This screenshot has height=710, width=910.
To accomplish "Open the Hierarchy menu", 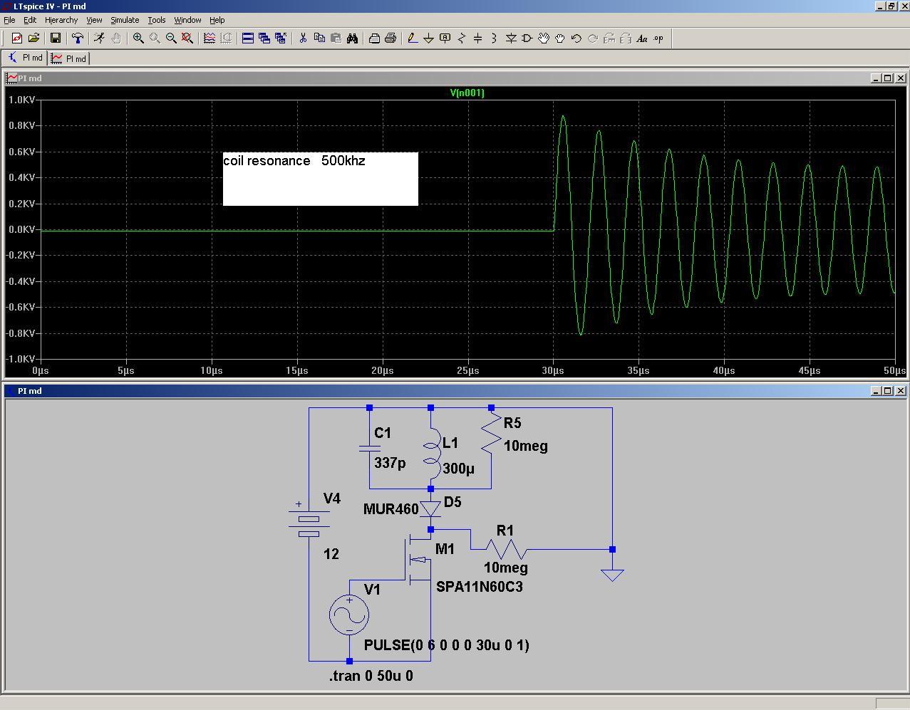I will coord(61,20).
